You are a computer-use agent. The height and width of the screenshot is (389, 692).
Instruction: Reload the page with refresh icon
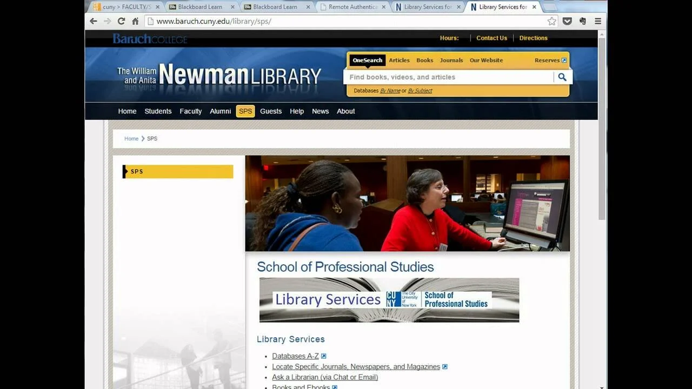[121, 21]
